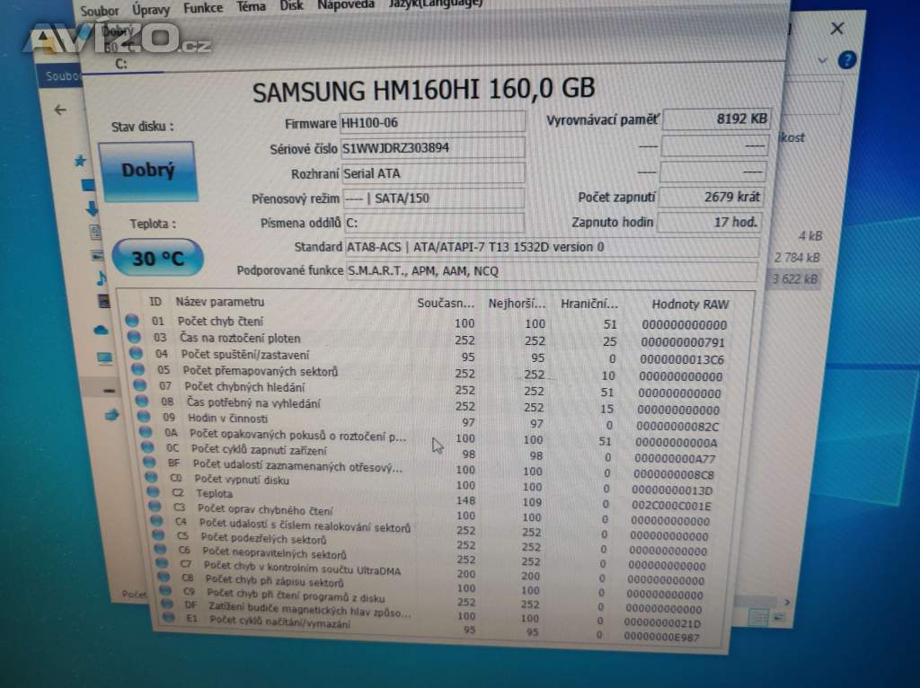Click the heading SAMSUNG HM160HI 160,0 GB

(424, 90)
